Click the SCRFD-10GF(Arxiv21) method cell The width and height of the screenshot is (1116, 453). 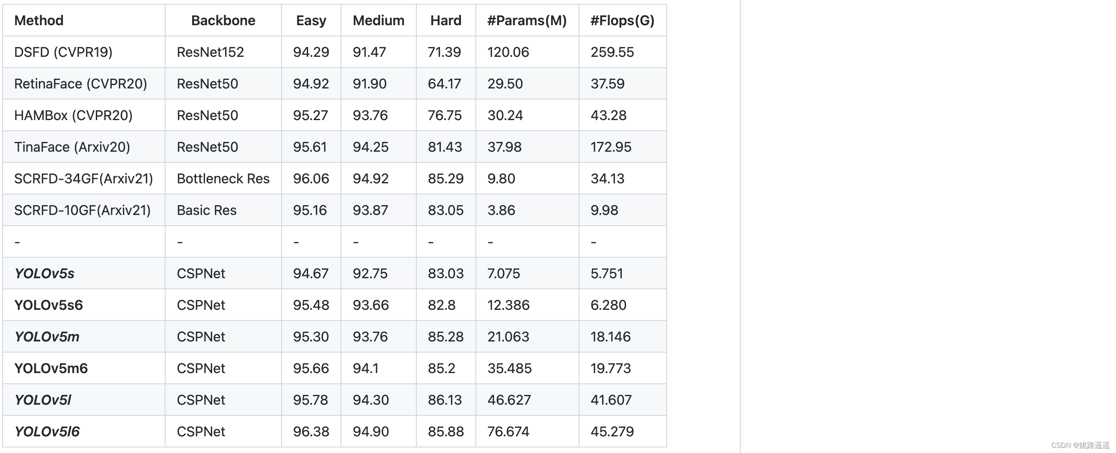82,210
